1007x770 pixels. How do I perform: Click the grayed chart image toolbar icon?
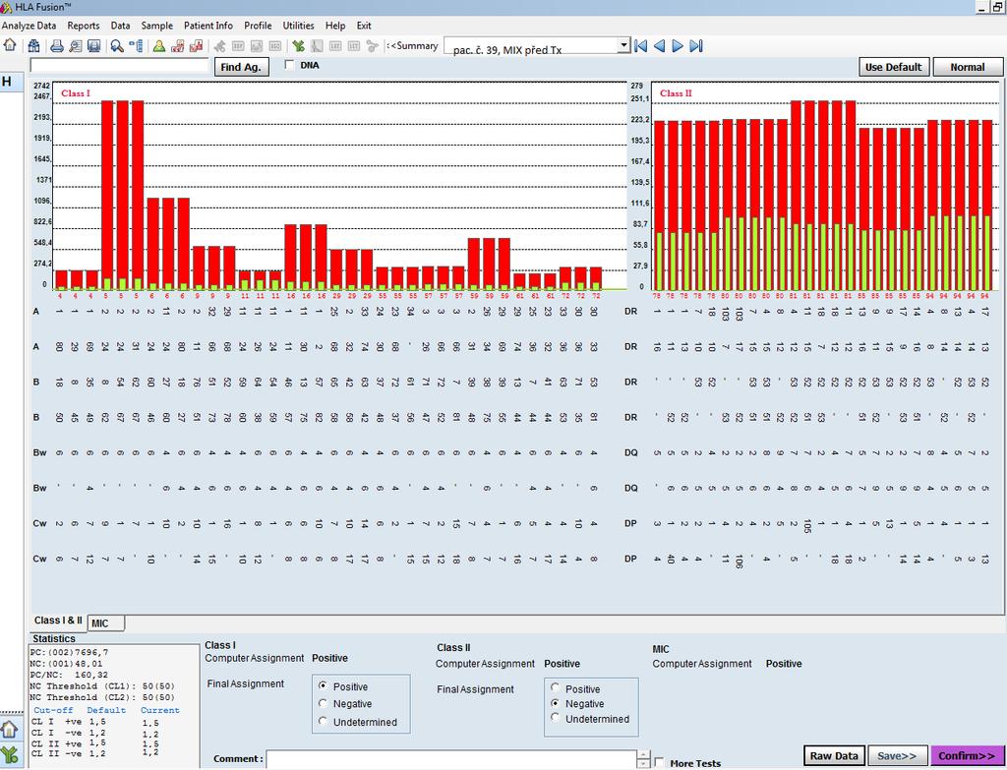pyautogui.click(x=257, y=45)
